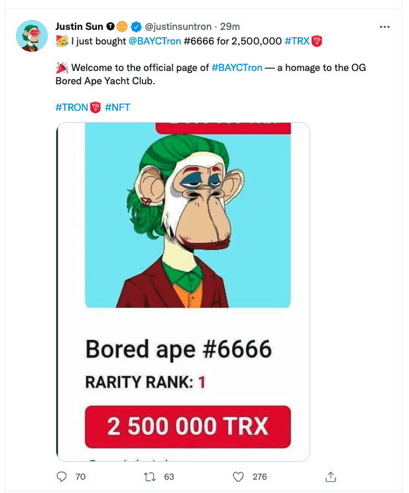Click the #TRON hashtag

[x=72, y=107]
